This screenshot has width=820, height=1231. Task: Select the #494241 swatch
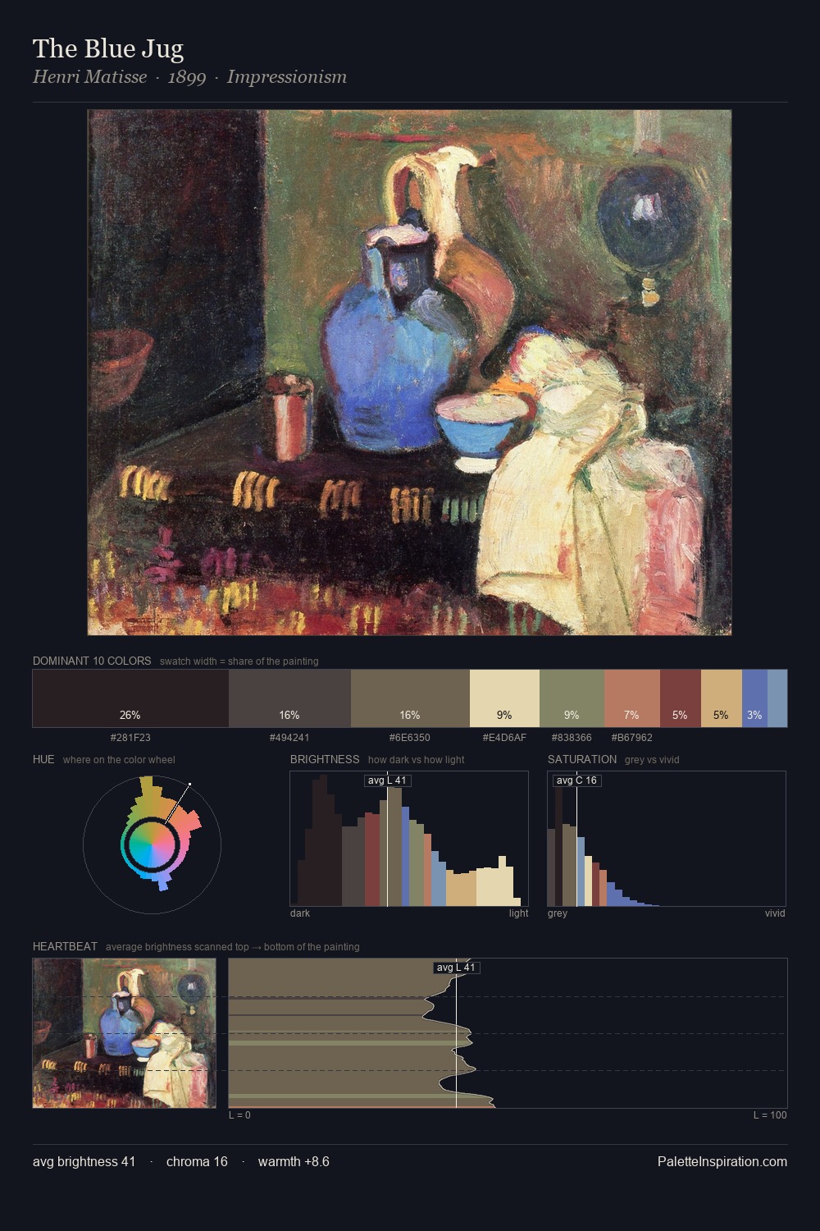click(x=289, y=698)
